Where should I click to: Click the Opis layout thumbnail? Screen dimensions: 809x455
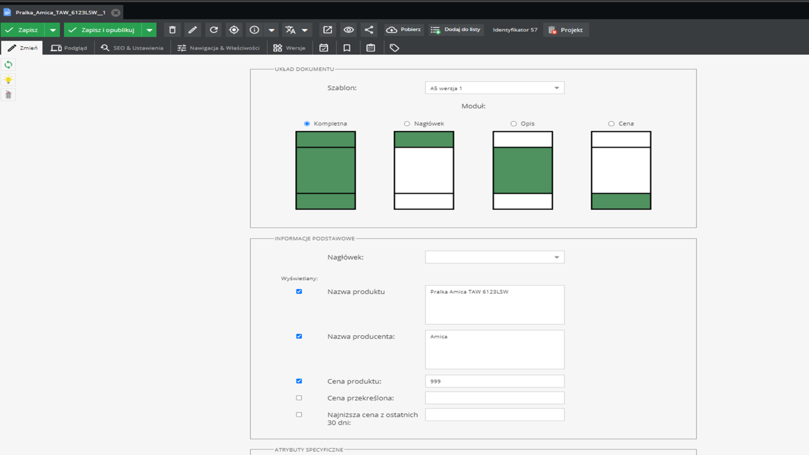(523, 170)
